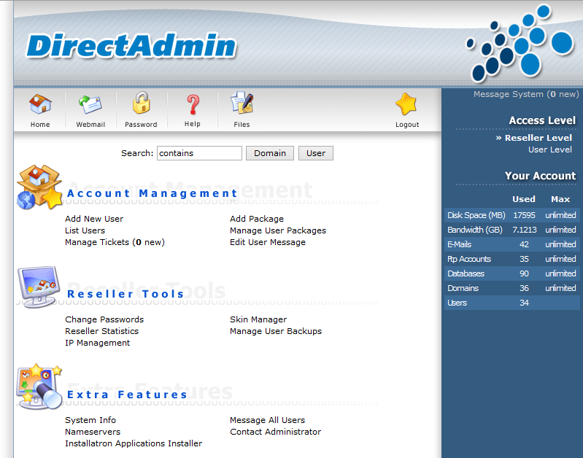
Task: Click the Ftp Accounts row label
Action: (x=469, y=259)
